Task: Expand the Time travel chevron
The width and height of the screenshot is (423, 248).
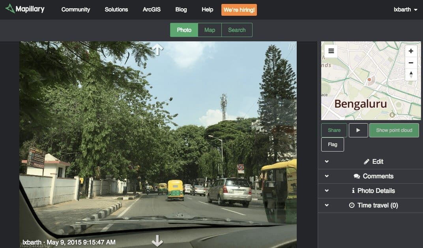Action: 327,205
